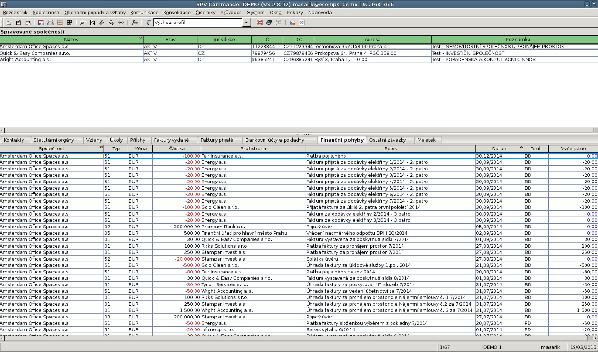Click the profile icon left of Výchozí profil

149,23
